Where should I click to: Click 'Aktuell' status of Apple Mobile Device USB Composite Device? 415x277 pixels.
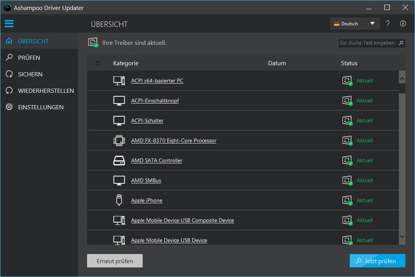(x=364, y=220)
